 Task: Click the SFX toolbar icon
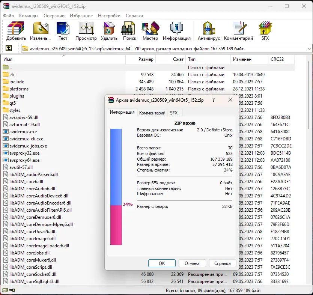265,30
